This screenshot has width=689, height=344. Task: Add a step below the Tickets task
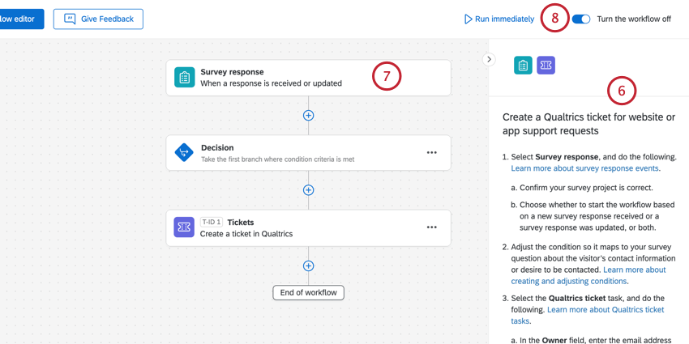308,265
